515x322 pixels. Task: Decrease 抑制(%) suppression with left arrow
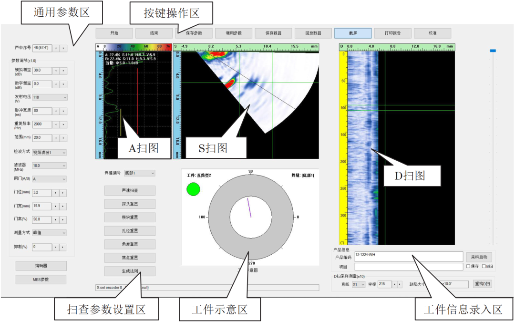pyautogui.click(x=56, y=247)
